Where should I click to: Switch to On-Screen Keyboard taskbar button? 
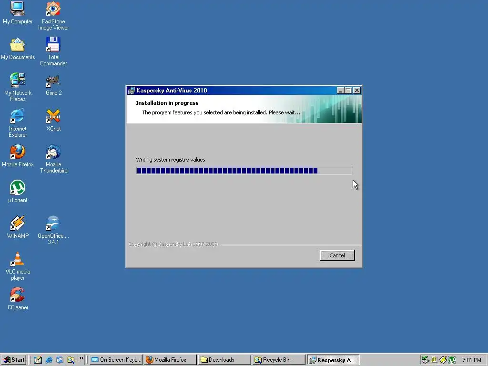click(x=116, y=360)
